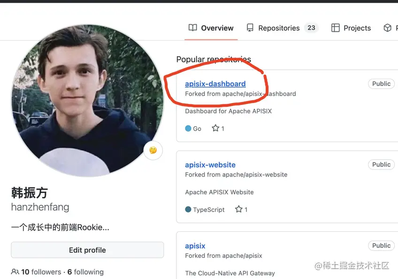
Task: Click 'The Cloud-Native API Gateway' description
Action: pyautogui.click(x=230, y=273)
